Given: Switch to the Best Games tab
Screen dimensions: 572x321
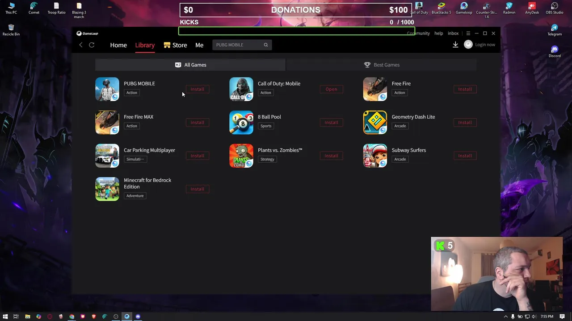Looking at the screenshot, I should pyautogui.click(x=382, y=65).
